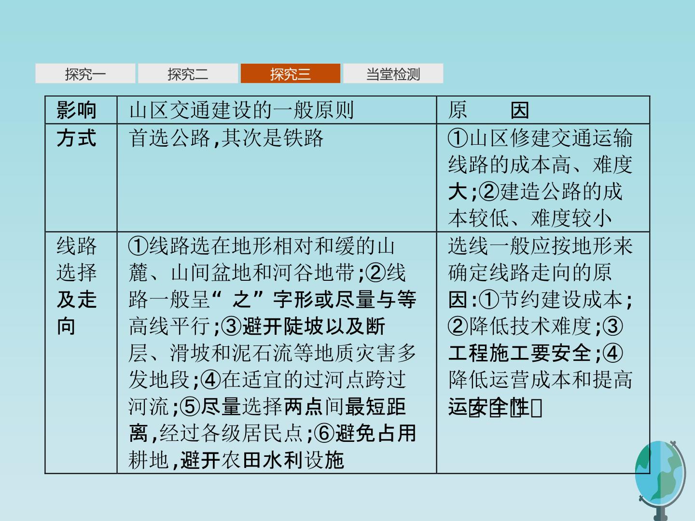
Task: Click line 本较低、难度较小
Action: coord(530,219)
